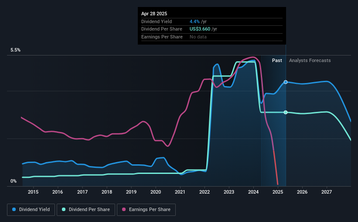
Task: Select the teal dividend per share data point marker
Action: click(x=286, y=112)
